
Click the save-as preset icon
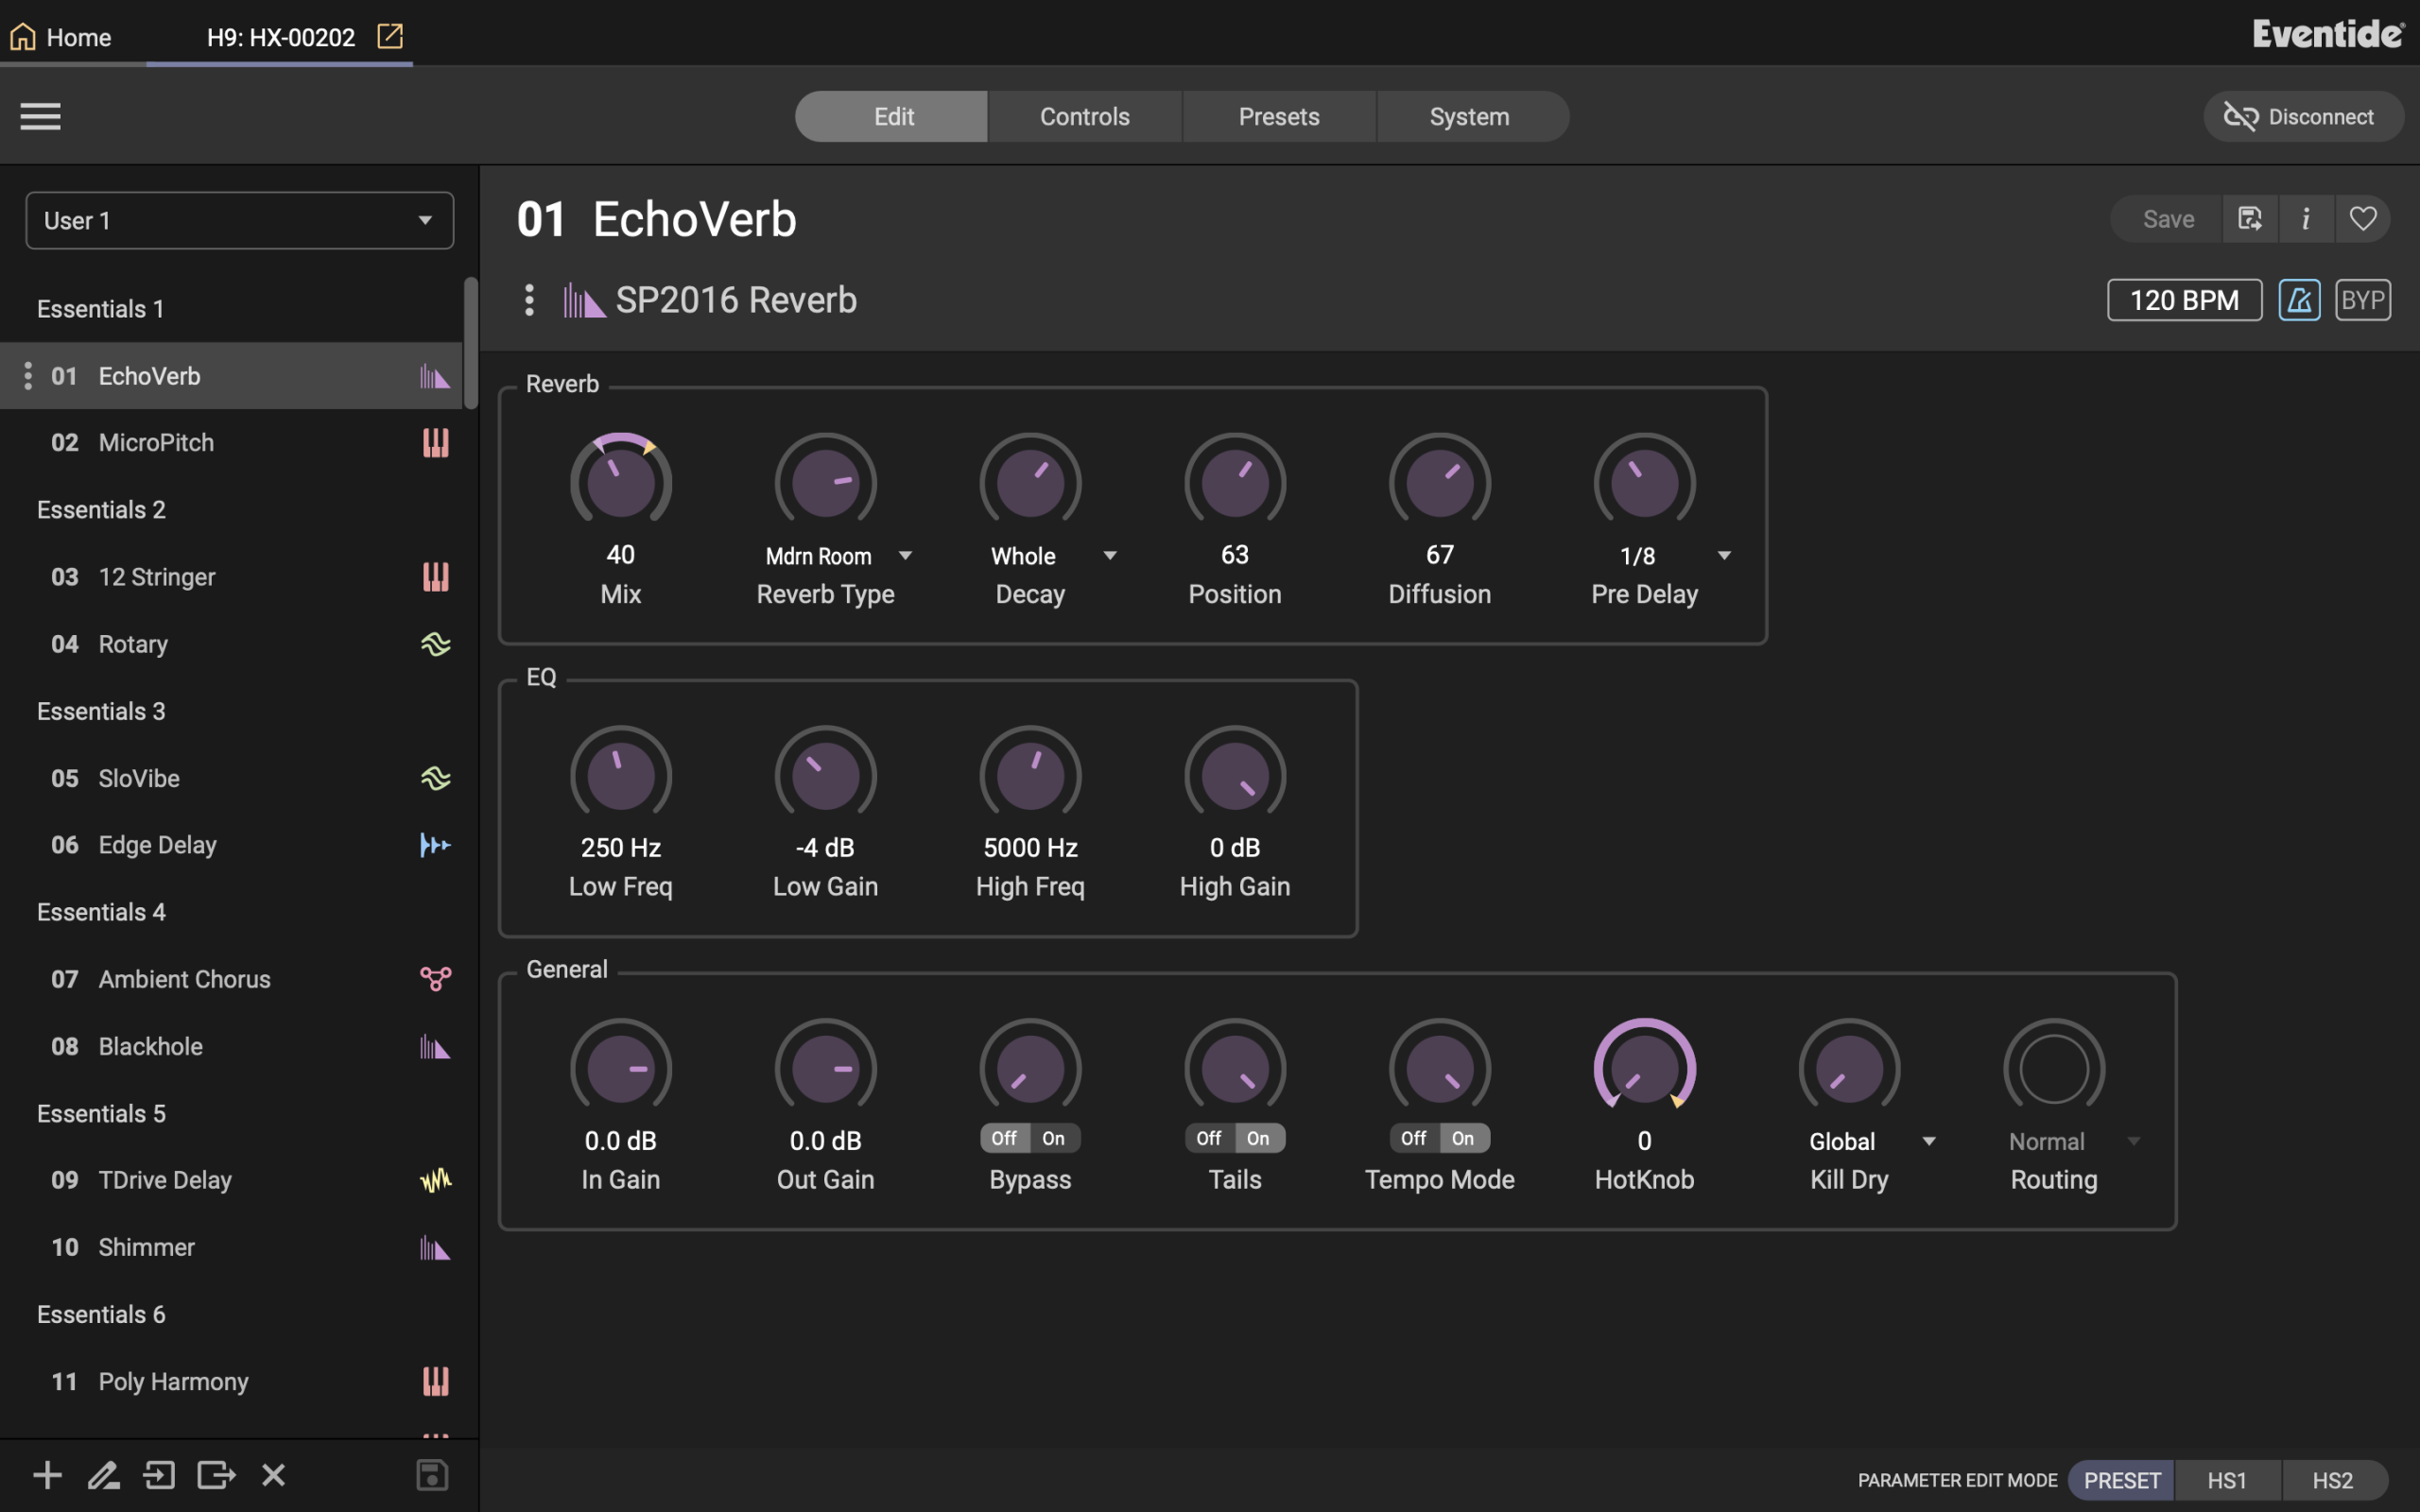pos(2250,219)
